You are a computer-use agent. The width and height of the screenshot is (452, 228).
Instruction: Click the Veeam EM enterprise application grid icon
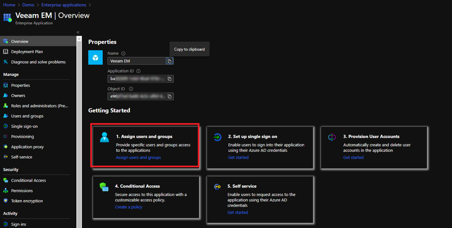click(x=7, y=18)
